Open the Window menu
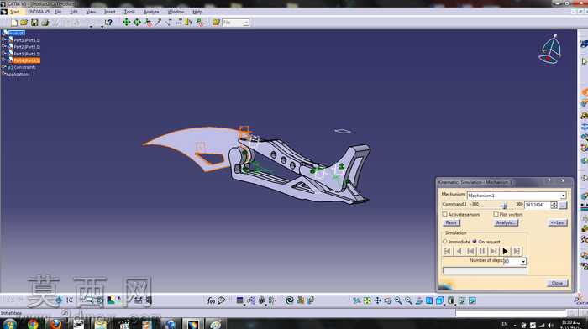 (176, 12)
